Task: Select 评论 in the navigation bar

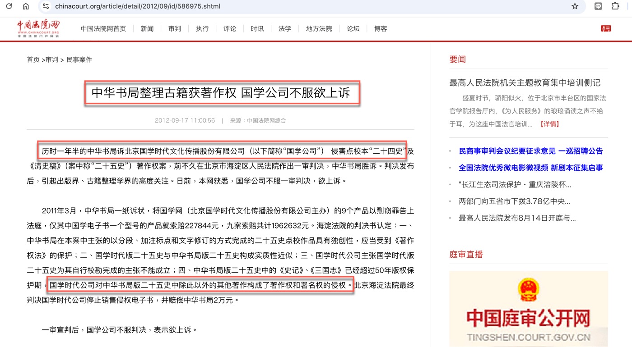Action: 230,28
